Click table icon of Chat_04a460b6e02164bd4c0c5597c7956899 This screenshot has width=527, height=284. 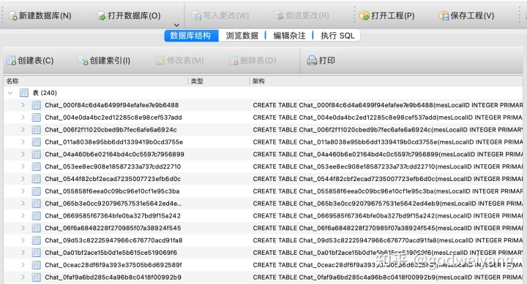click(37, 154)
